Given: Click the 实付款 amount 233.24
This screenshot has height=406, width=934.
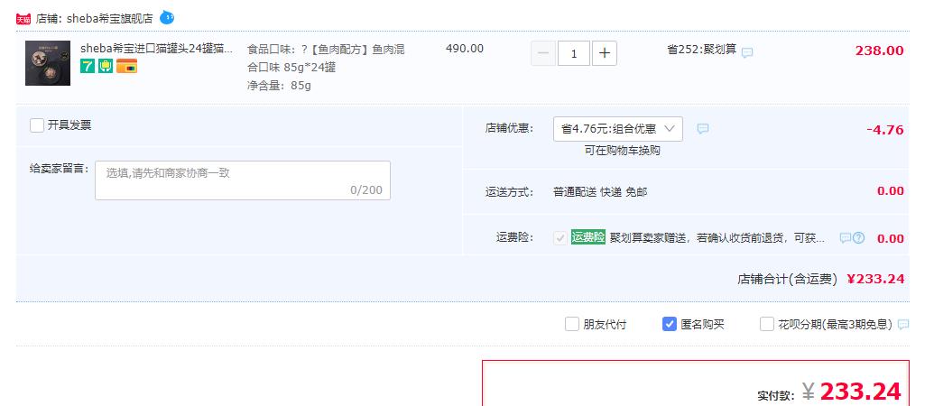Looking at the screenshot, I should point(859,392).
